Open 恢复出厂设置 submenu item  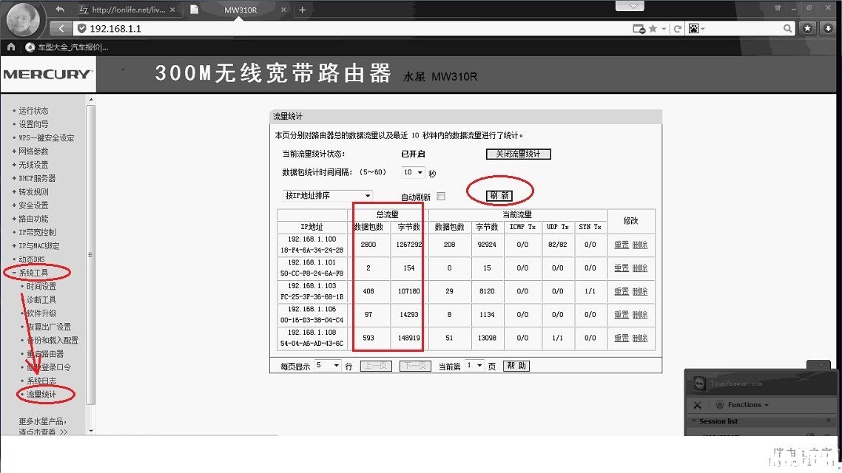(49, 327)
